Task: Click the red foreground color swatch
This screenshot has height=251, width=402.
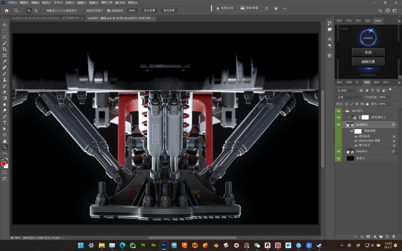Action: tap(4, 164)
